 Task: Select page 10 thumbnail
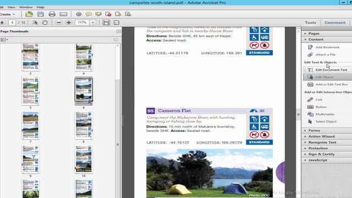[84, 159]
